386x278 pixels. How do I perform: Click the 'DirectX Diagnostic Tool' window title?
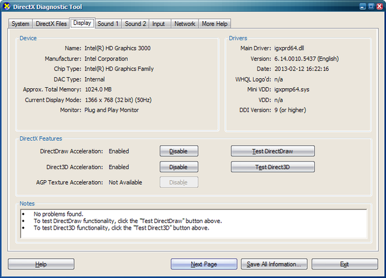(x=48, y=7)
